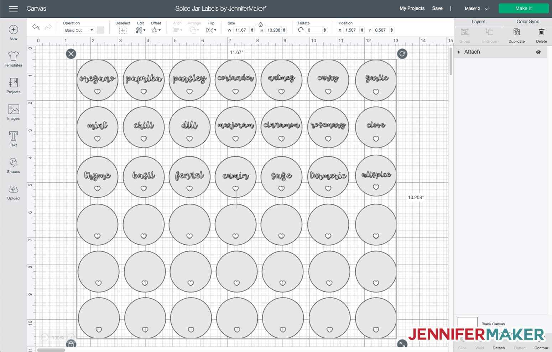The height and width of the screenshot is (352, 552).
Task: Adjust the Width value stepper
Action: [x=252, y=30]
